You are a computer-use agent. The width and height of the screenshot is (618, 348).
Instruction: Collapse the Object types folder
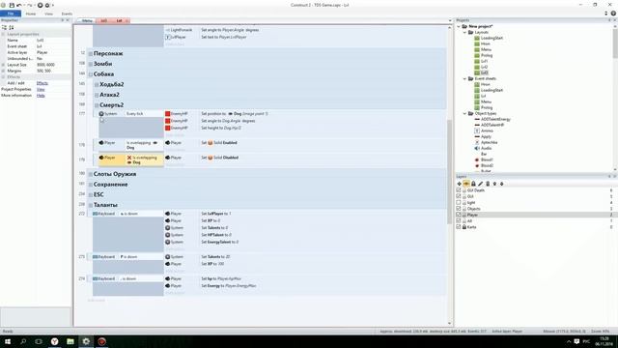[x=464, y=114]
